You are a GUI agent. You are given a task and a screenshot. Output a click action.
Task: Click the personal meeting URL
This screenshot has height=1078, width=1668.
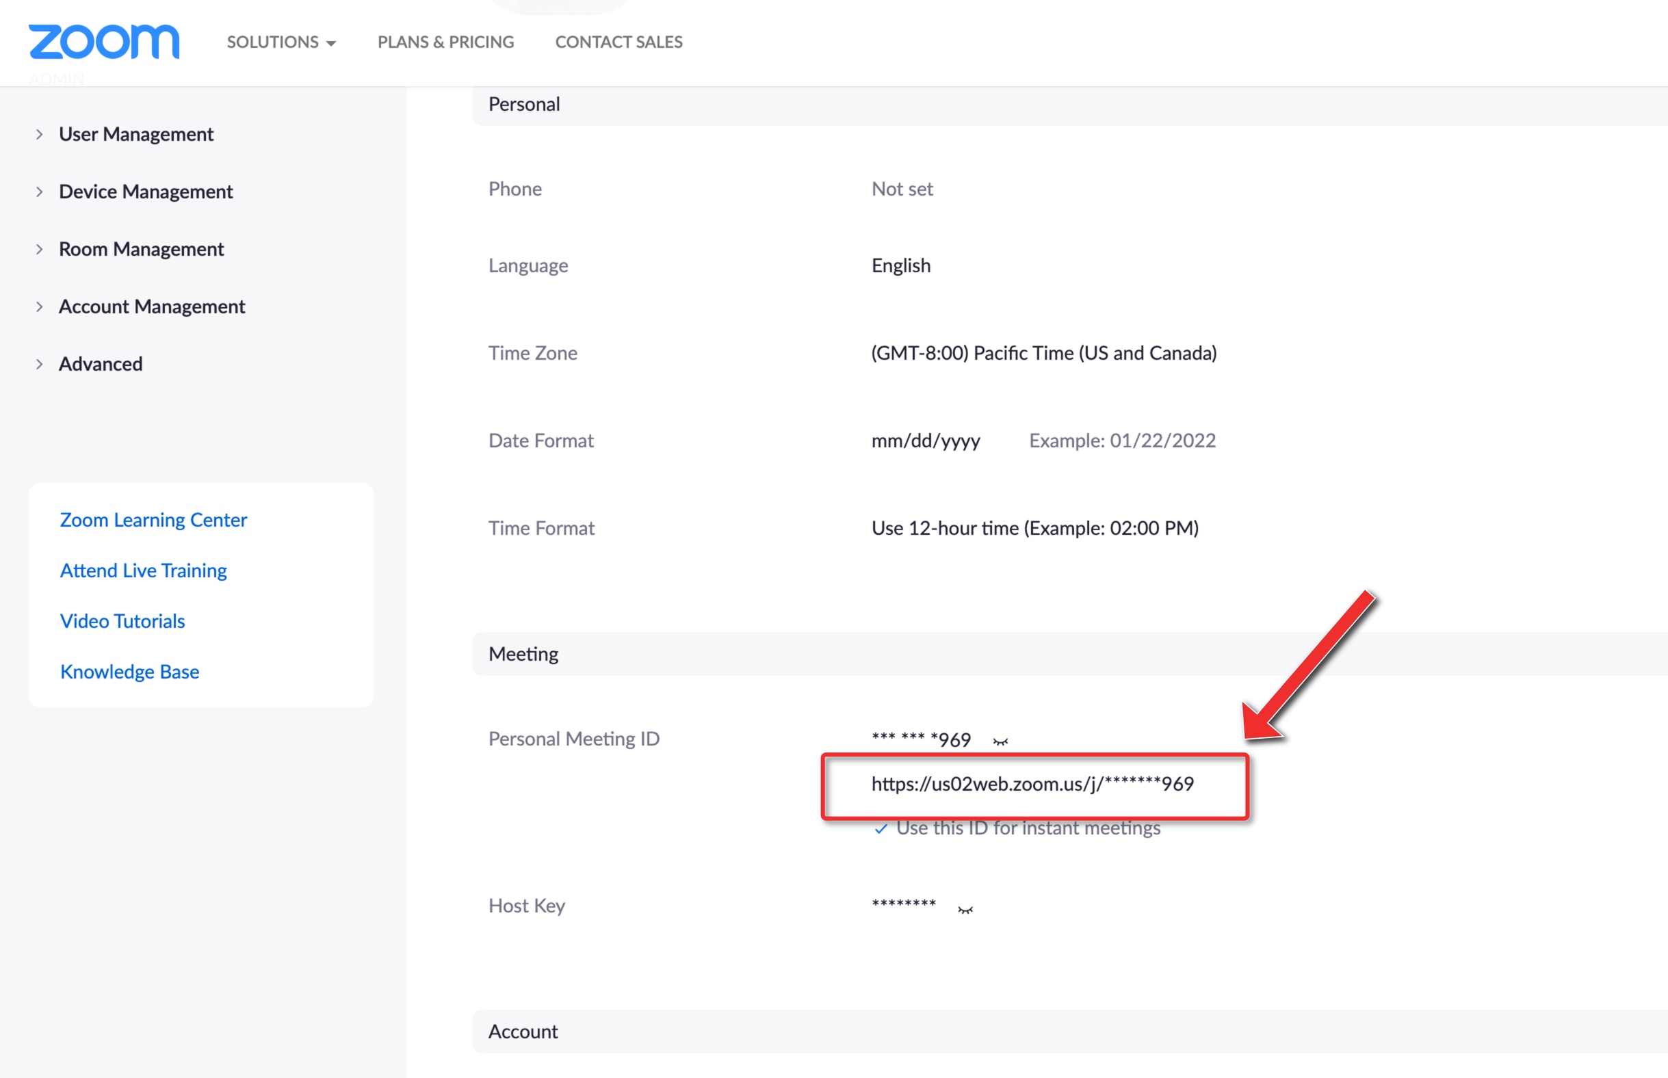(1032, 784)
